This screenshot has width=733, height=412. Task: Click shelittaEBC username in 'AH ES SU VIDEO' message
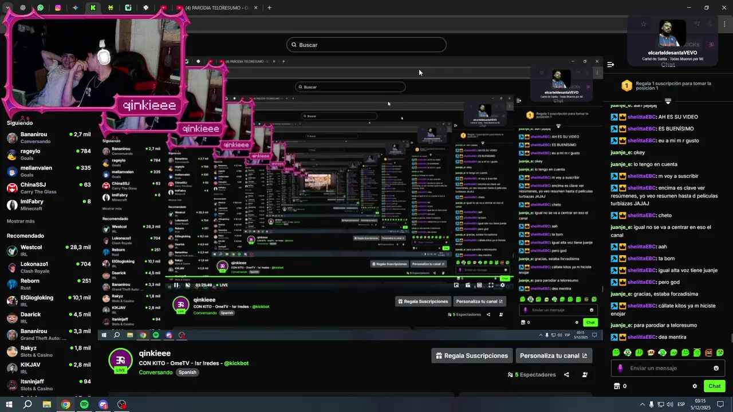641,117
